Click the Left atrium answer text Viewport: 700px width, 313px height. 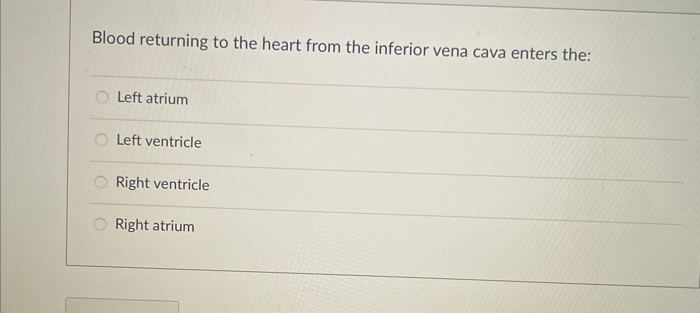pos(152,99)
